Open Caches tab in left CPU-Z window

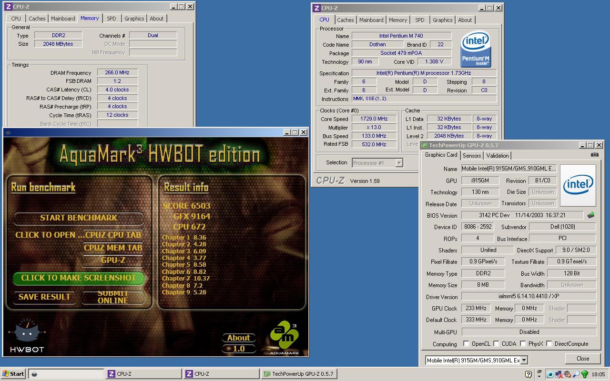pyautogui.click(x=37, y=19)
